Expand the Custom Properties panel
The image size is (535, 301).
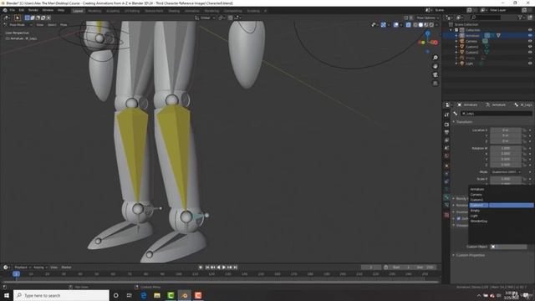point(470,255)
